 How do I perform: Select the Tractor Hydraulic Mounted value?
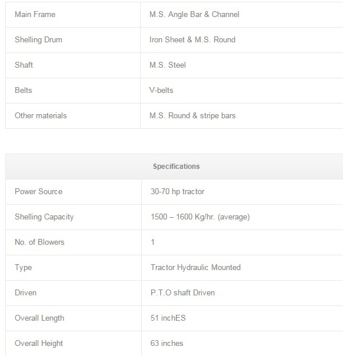pyautogui.click(x=195, y=268)
